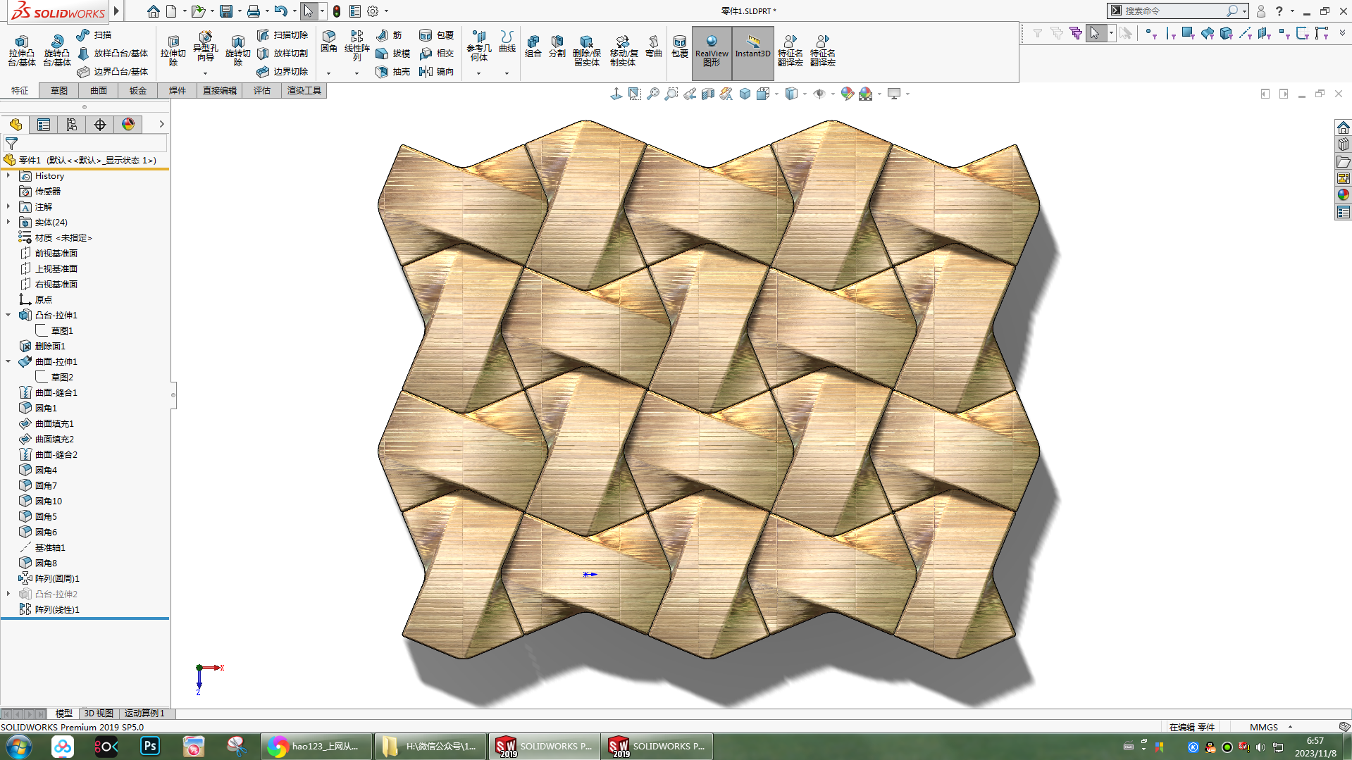
Task: Click the 弯曲 flex tool
Action: pos(654,46)
